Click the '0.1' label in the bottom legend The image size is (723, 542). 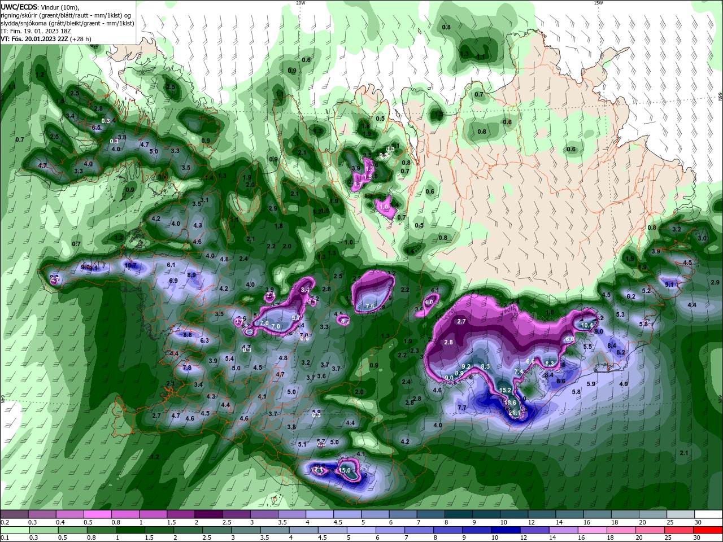tap(5, 538)
